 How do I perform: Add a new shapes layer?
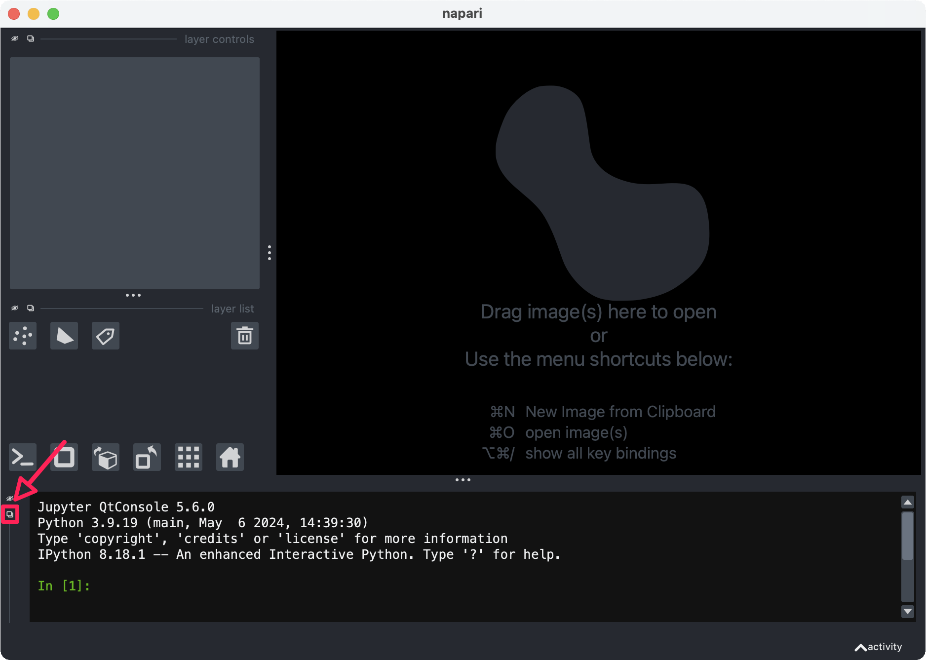click(64, 336)
